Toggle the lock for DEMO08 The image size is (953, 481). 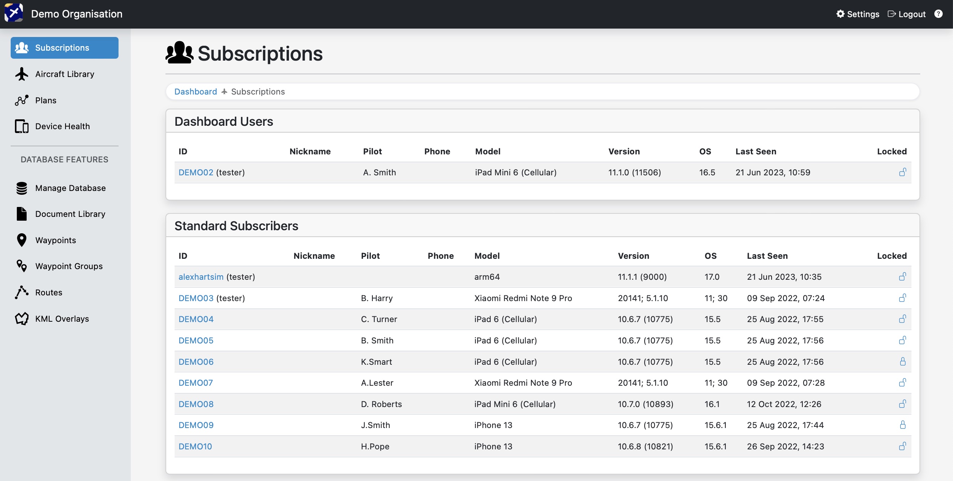(903, 404)
